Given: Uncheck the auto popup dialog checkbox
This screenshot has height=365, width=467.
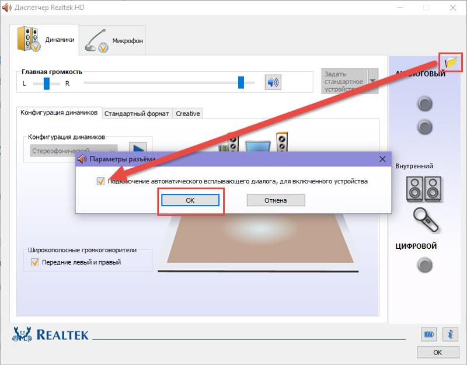Looking at the screenshot, I should point(100,181).
